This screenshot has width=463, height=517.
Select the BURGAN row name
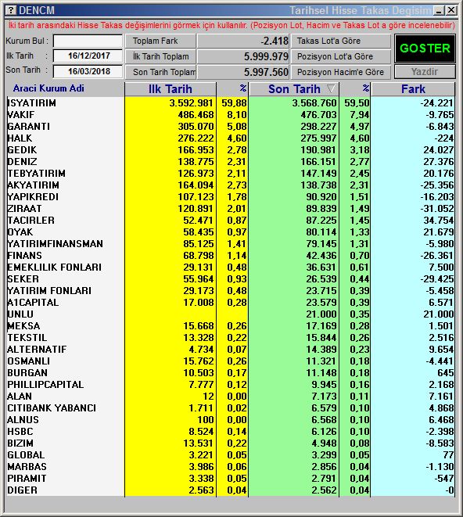click(27, 373)
